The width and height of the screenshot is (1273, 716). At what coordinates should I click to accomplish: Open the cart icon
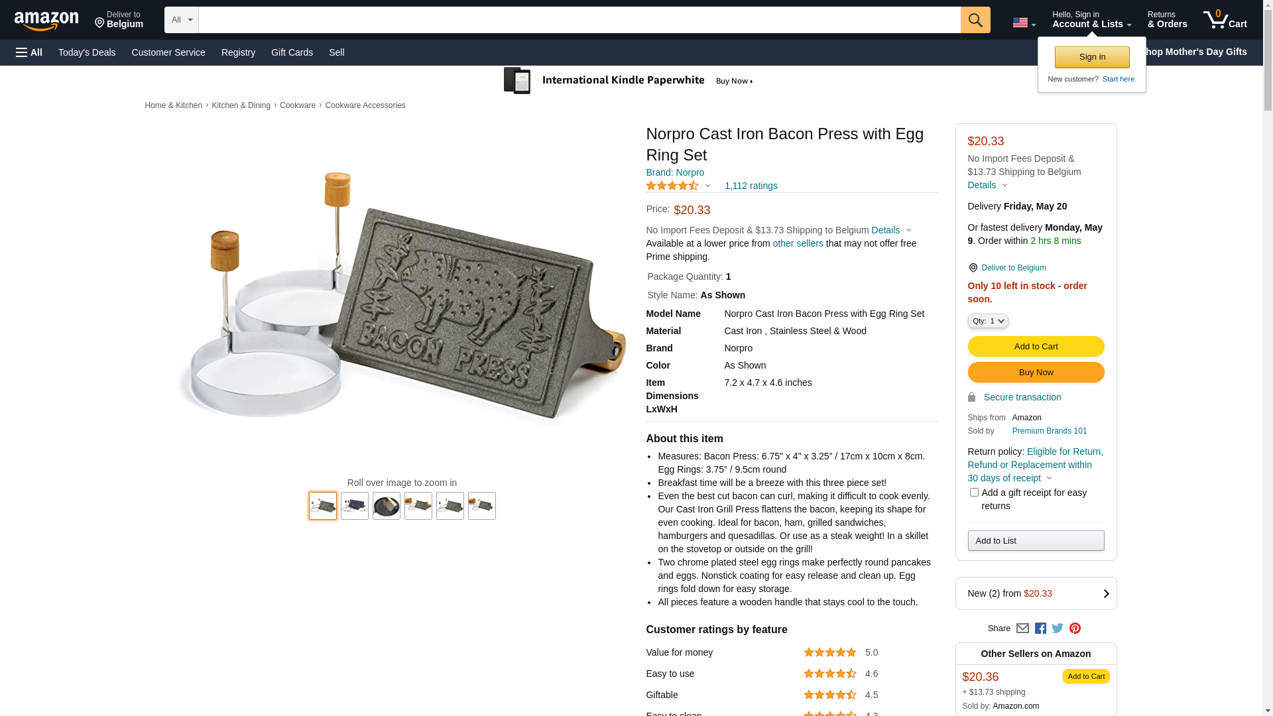1225,20
